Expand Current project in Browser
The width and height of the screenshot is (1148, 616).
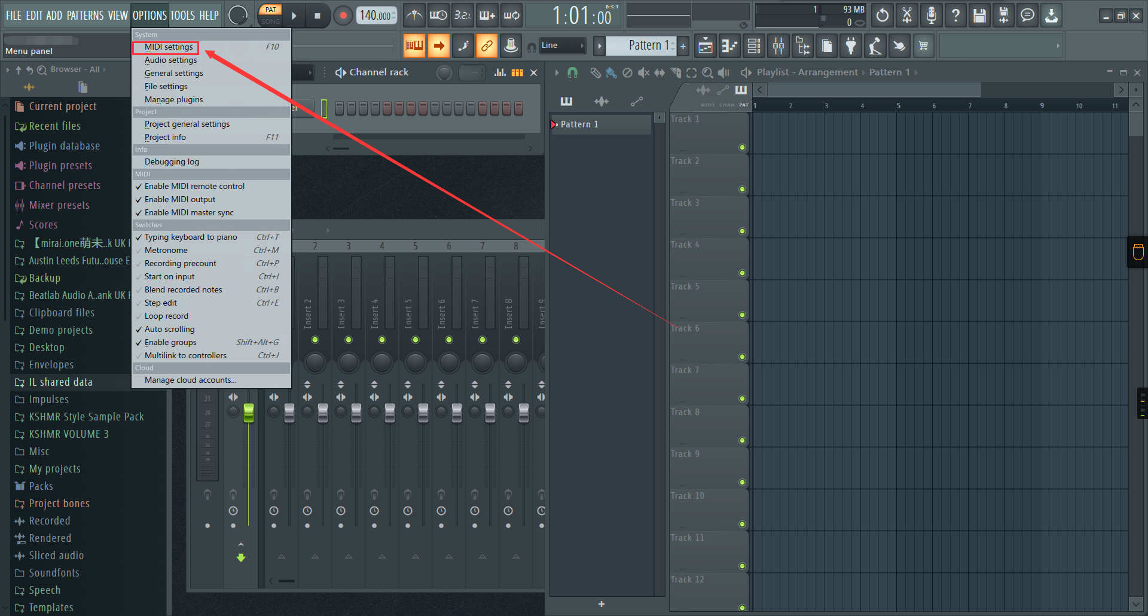click(63, 106)
